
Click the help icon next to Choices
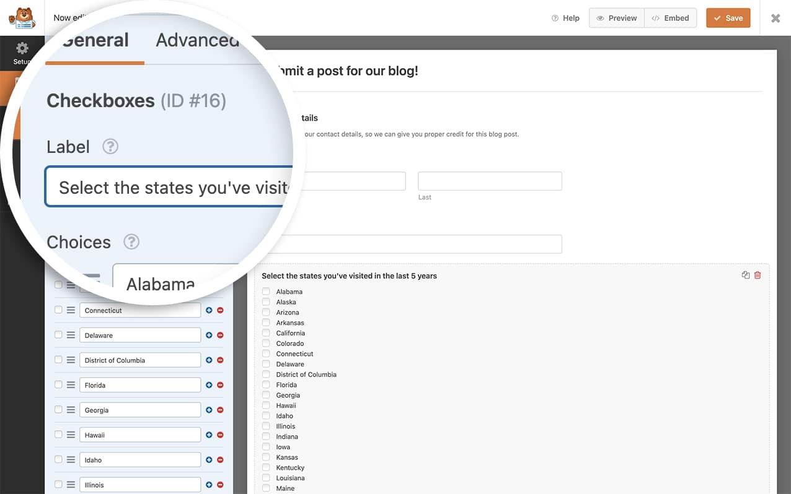[131, 242]
